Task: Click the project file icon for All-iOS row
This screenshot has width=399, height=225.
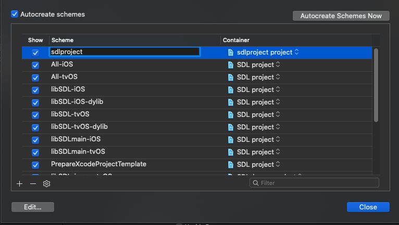Action: pyautogui.click(x=231, y=65)
